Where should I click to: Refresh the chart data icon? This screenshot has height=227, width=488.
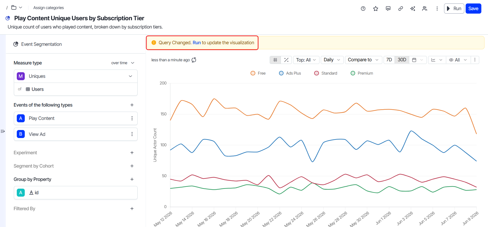tap(194, 60)
